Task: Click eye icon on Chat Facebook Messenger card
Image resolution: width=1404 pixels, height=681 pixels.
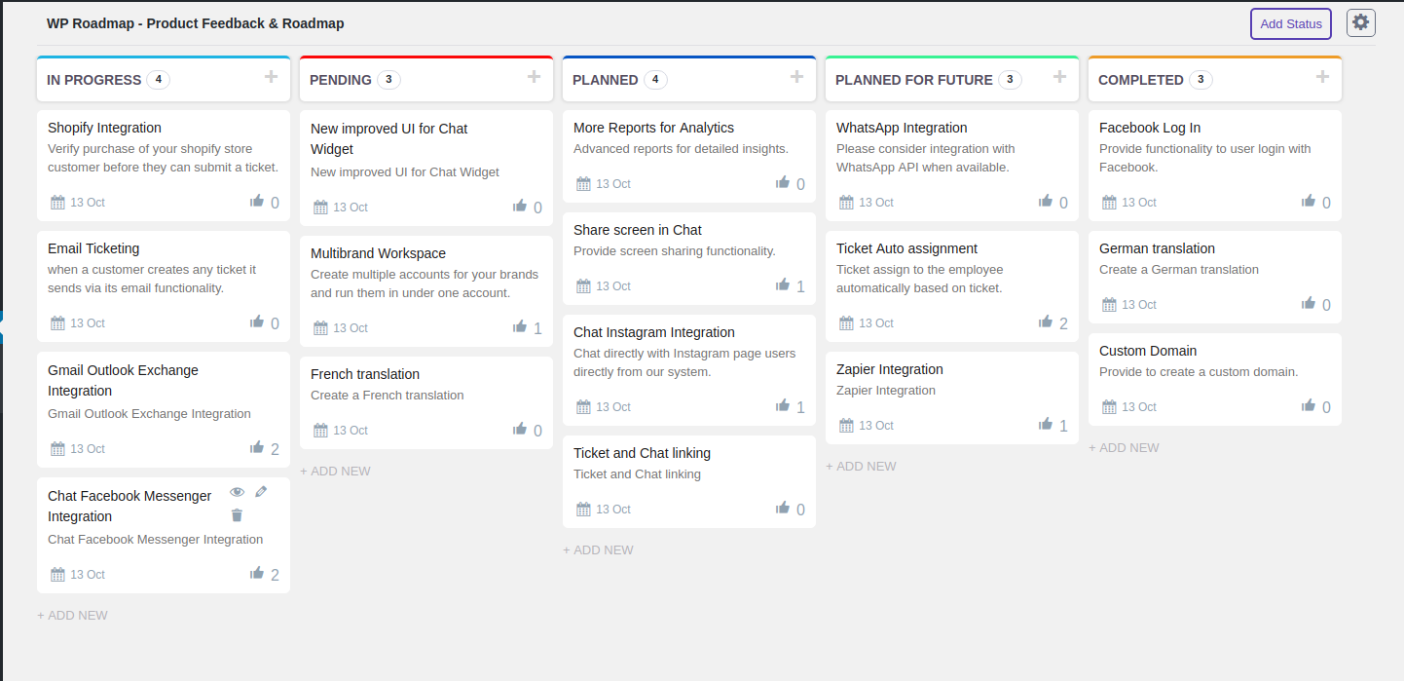Action: [237, 492]
